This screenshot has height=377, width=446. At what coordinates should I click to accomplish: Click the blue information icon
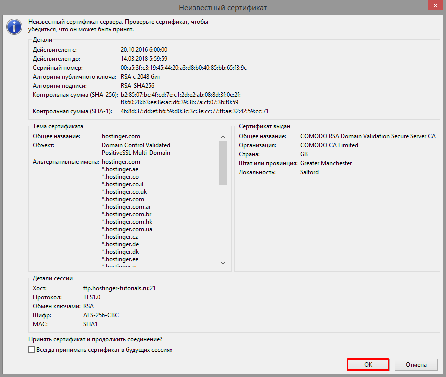tap(14, 27)
